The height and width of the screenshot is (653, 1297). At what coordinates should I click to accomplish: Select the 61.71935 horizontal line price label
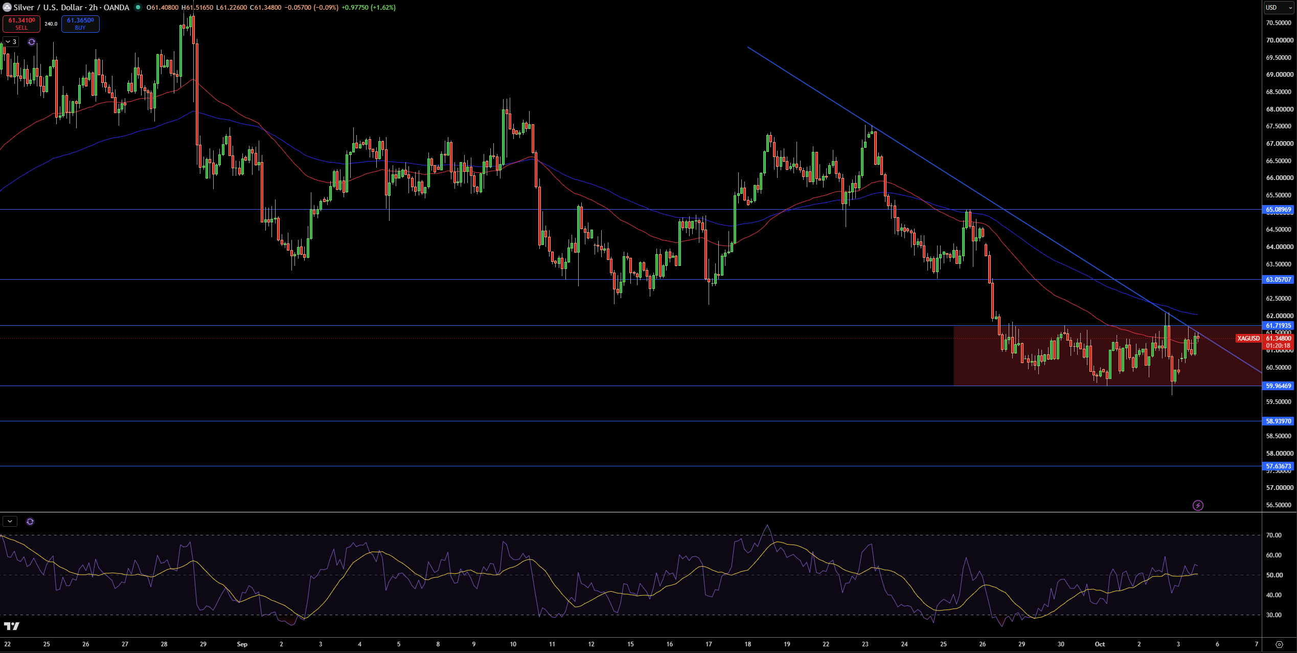point(1278,326)
